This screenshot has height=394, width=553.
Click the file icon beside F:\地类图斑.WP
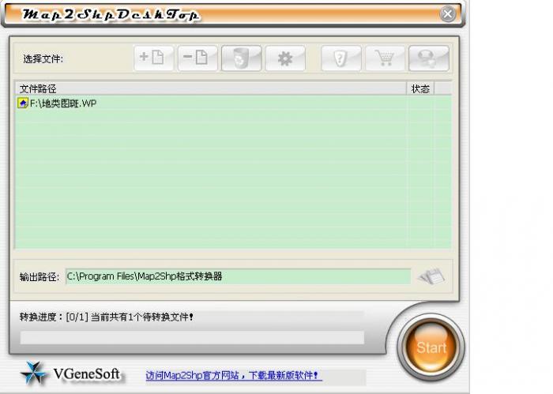click(x=23, y=103)
